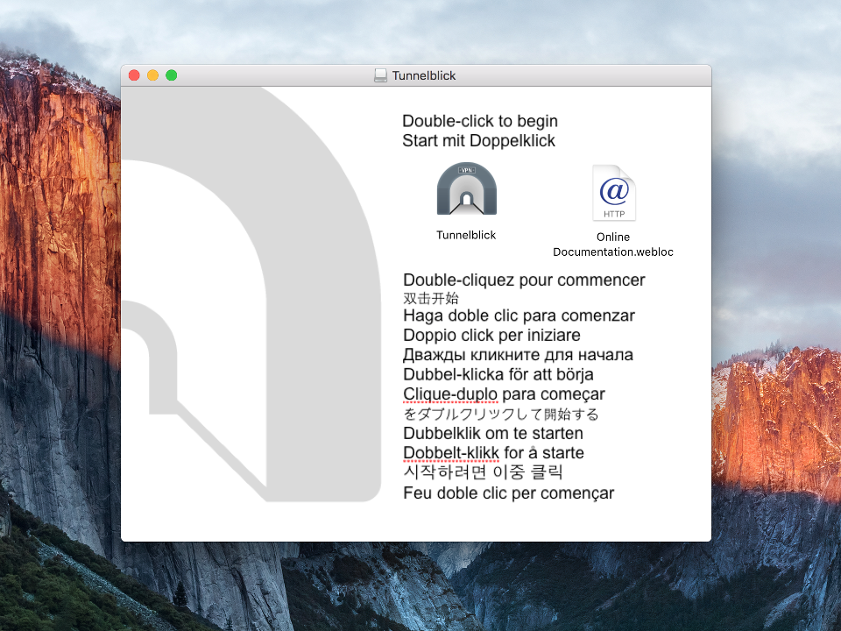841x631 pixels.
Task: Click the Korean text '시작하려면 이중 클릭'
Action: tap(484, 472)
